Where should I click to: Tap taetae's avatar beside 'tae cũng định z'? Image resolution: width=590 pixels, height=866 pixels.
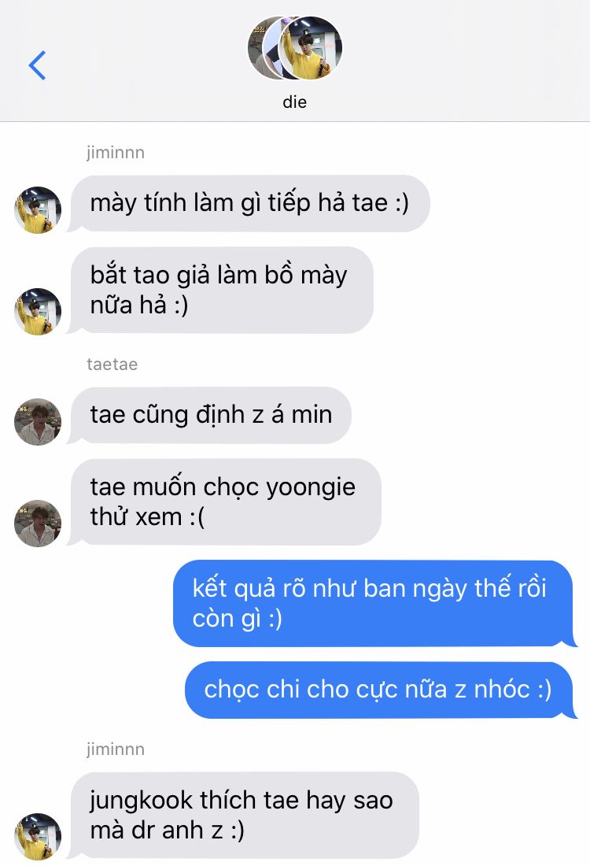[38, 422]
